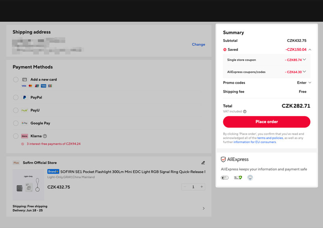Image resolution: width=323 pixels, height=228 pixels.
Task: Click the Mastercard logo
Action: pos(31,86)
